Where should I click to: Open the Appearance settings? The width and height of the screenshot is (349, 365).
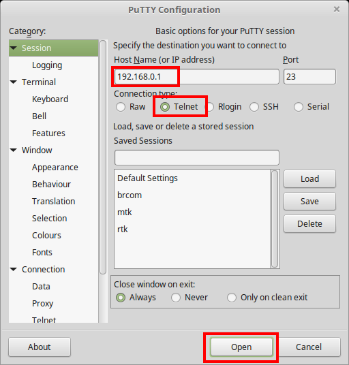pos(55,168)
